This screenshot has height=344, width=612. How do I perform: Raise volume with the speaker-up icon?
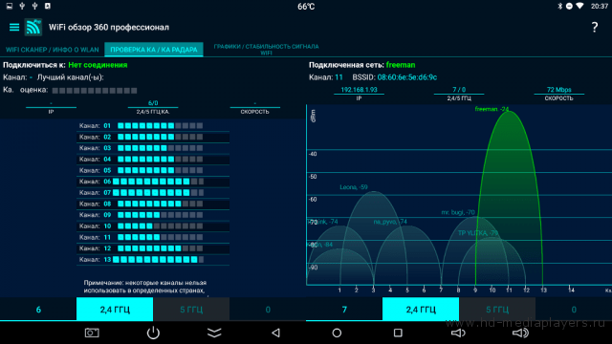[x=520, y=333]
